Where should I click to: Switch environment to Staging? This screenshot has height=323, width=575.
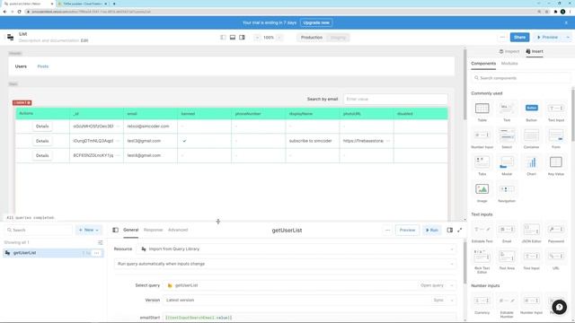(x=338, y=38)
